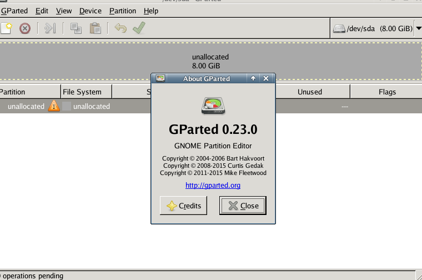Click the Flags column header
The height and width of the screenshot is (280, 422).
click(x=387, y=92)
